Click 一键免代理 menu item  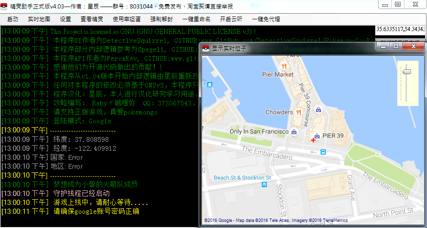266,19
